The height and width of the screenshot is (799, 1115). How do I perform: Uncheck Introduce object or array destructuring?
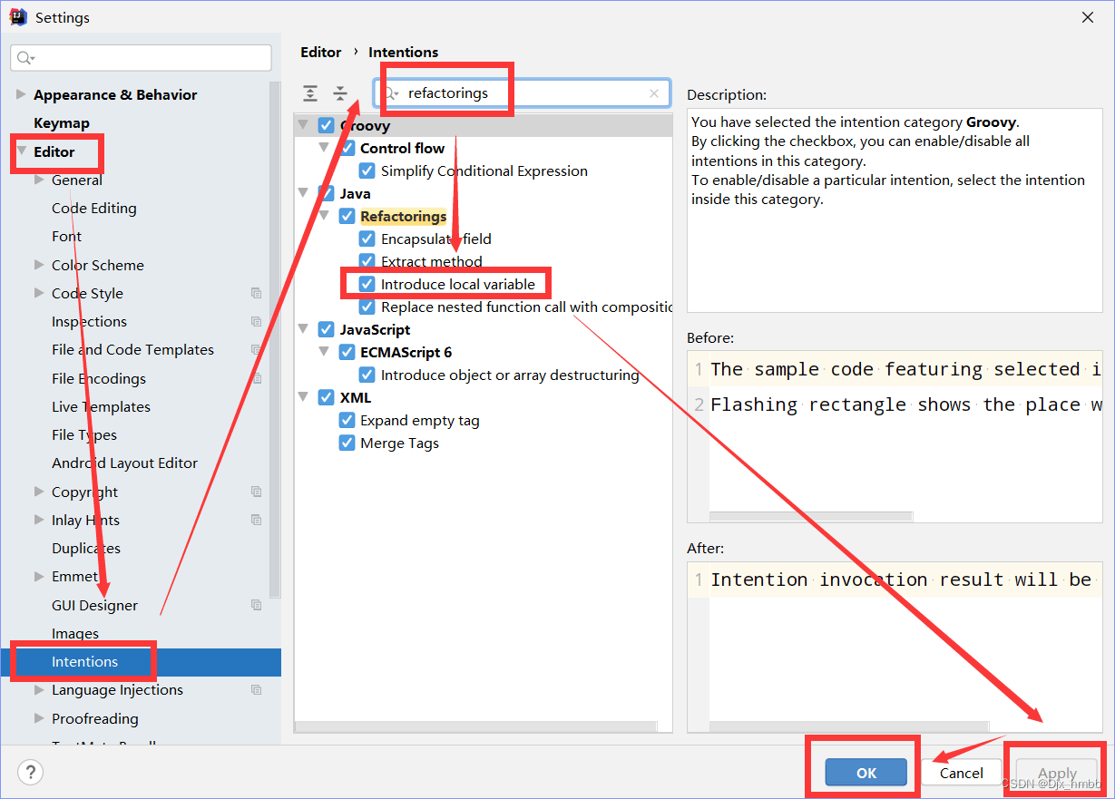point(367,375)
